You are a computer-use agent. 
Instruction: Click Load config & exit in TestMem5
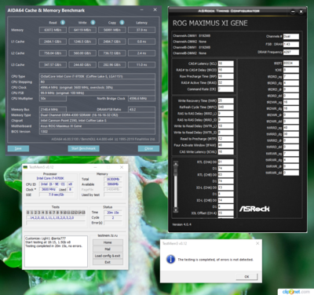pos(108,256)
